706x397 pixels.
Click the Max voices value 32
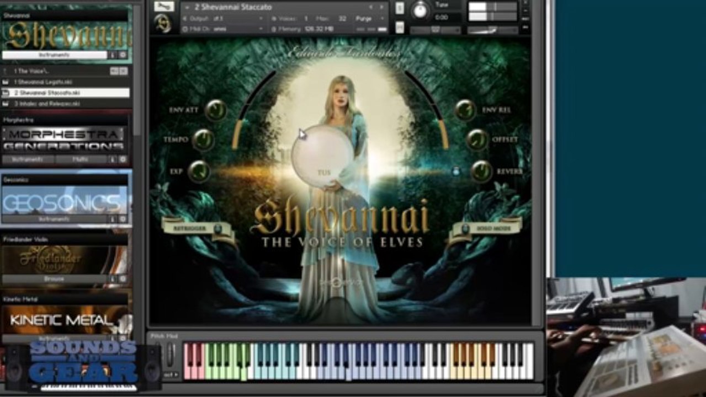pos(342,18)
